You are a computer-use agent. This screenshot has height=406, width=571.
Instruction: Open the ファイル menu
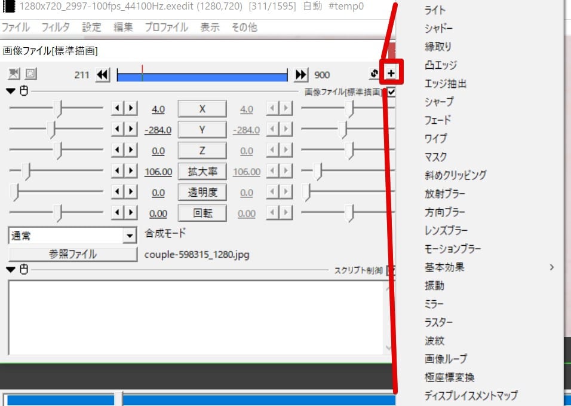pos(16,27)
